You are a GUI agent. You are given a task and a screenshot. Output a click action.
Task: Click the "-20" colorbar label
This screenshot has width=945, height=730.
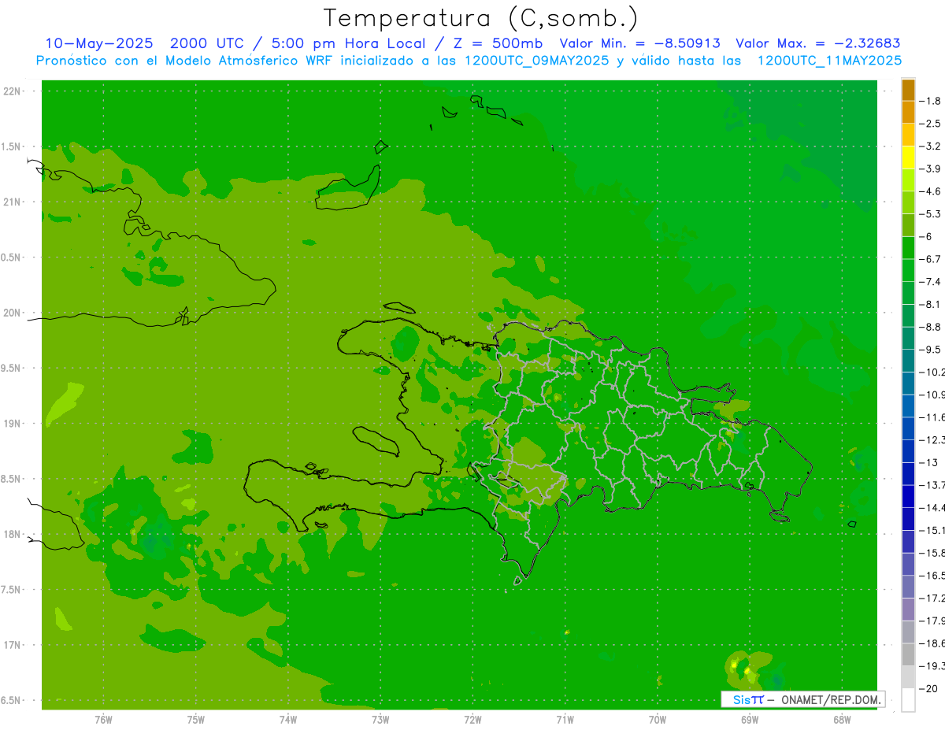928,689
